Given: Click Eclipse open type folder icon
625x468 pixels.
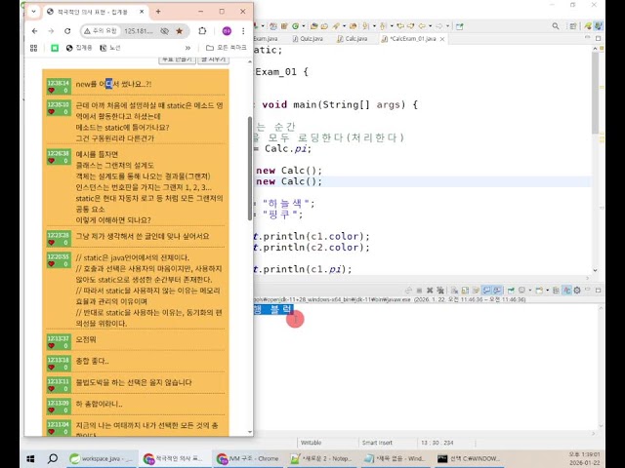Looking at the screenshot, I should click(313, 26).
